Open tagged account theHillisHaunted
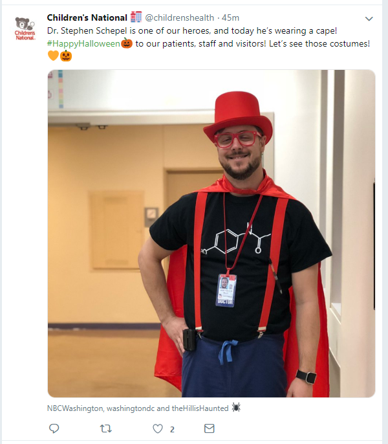 click(x=200, y=408)
